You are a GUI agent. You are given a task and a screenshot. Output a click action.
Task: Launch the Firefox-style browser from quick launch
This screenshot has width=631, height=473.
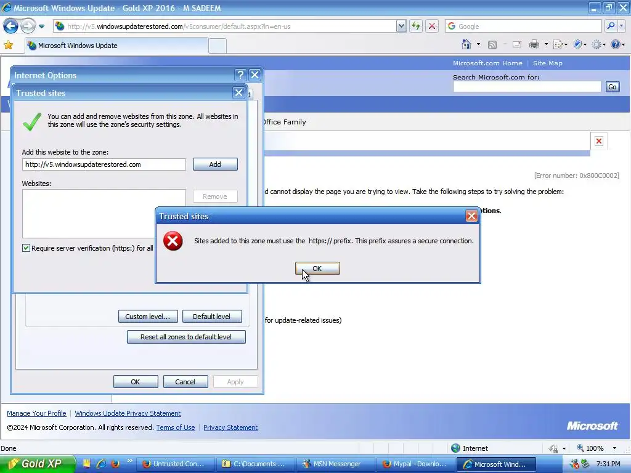pos(115,464)
